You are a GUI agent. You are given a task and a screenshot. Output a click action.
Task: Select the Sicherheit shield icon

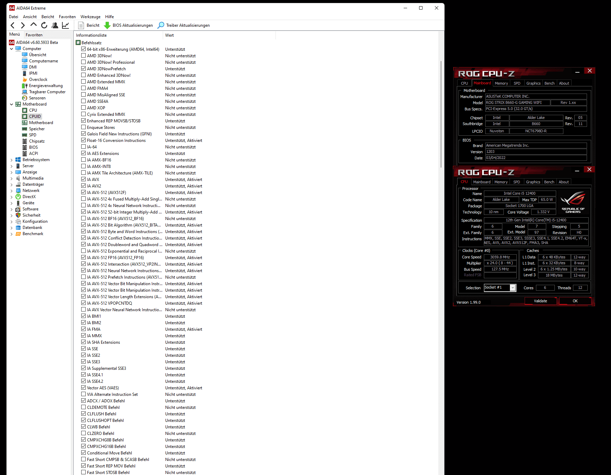[x=18, y=215]
